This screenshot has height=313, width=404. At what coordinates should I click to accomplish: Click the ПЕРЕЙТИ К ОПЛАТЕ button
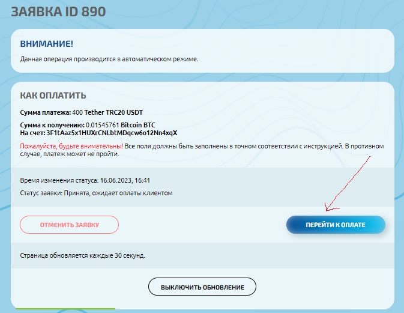(x=336, y=225)
